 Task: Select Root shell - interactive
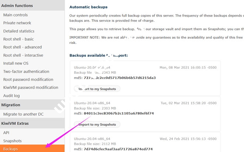[x=23, y=55]
